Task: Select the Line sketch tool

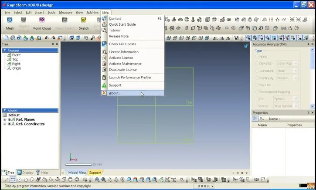Action: point(7,180)
